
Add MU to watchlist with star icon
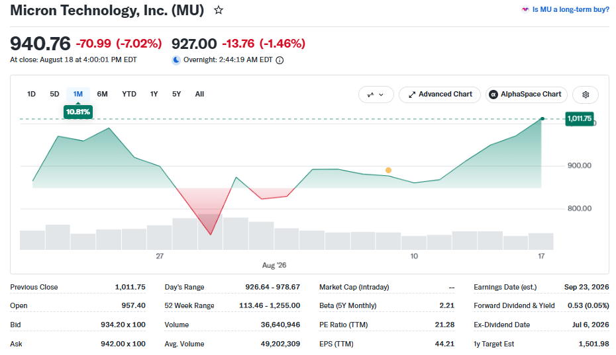click(219, 10)
